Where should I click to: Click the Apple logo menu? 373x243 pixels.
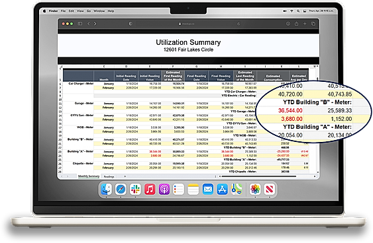tap(44, 11)
